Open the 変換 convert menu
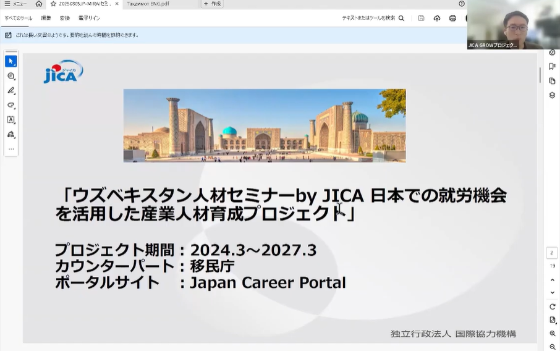The image size is (560, 351). [x=65, y=18]
